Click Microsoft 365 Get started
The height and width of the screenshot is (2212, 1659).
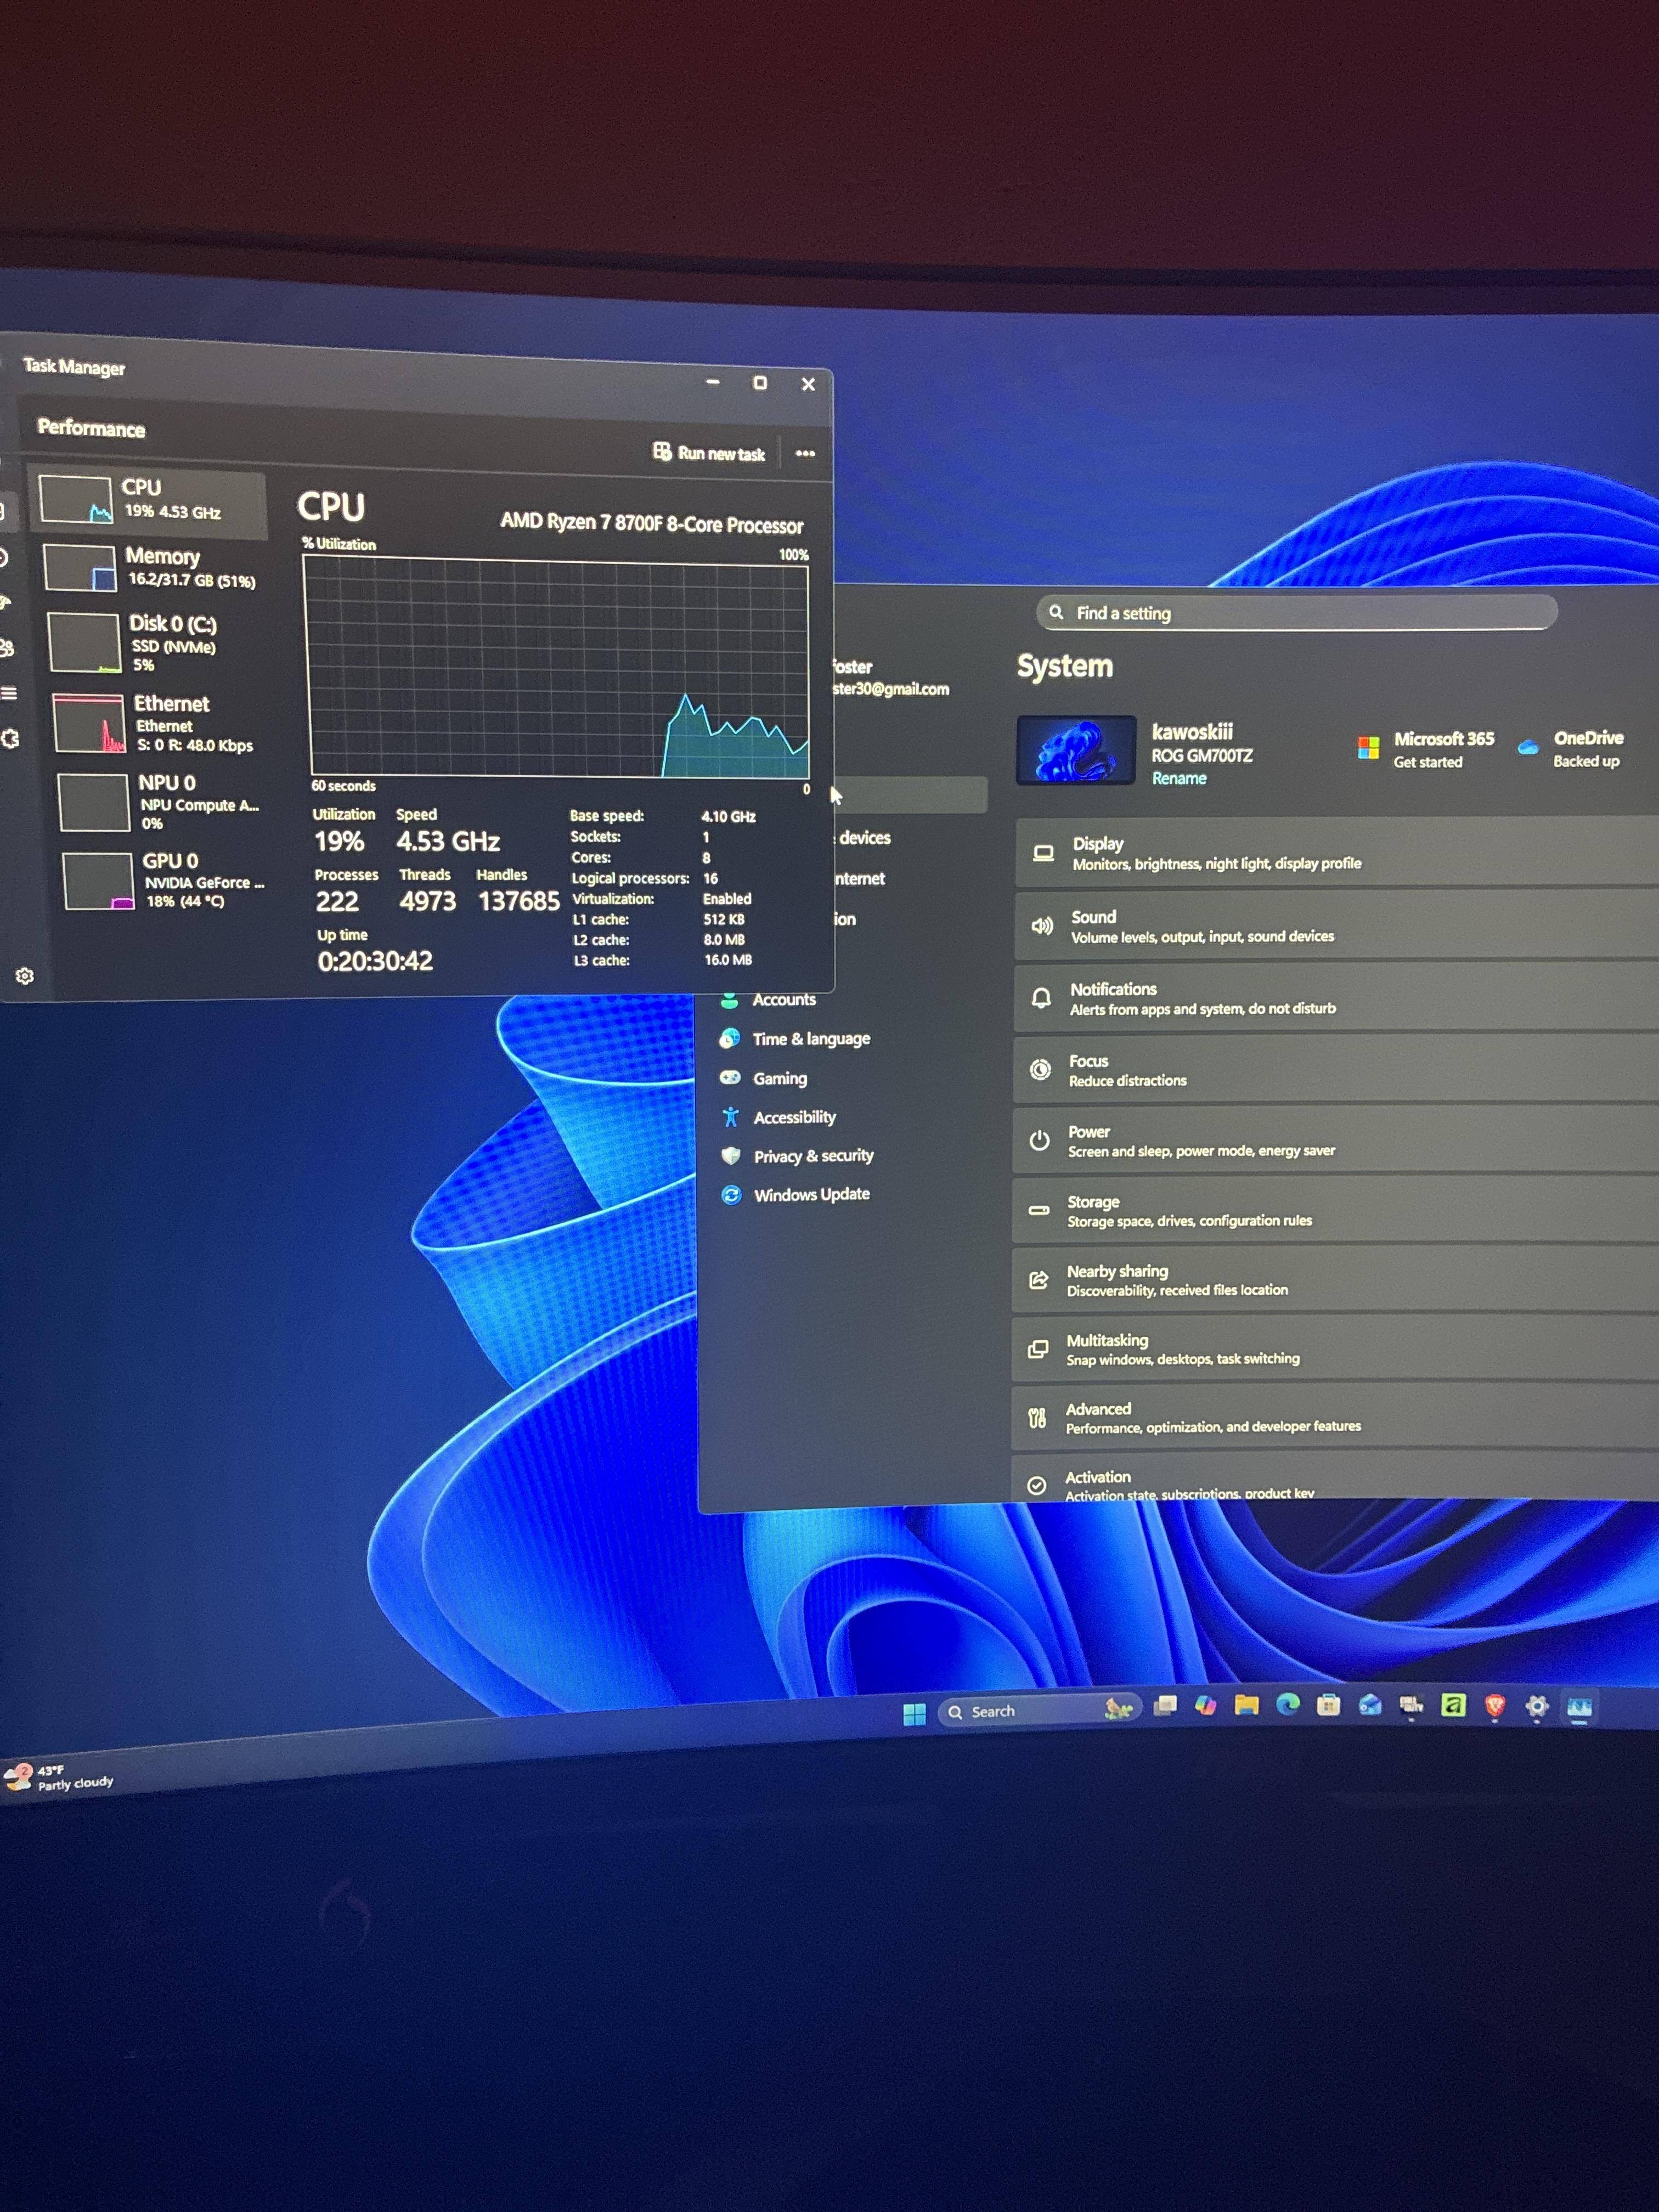pos(1428,749)
